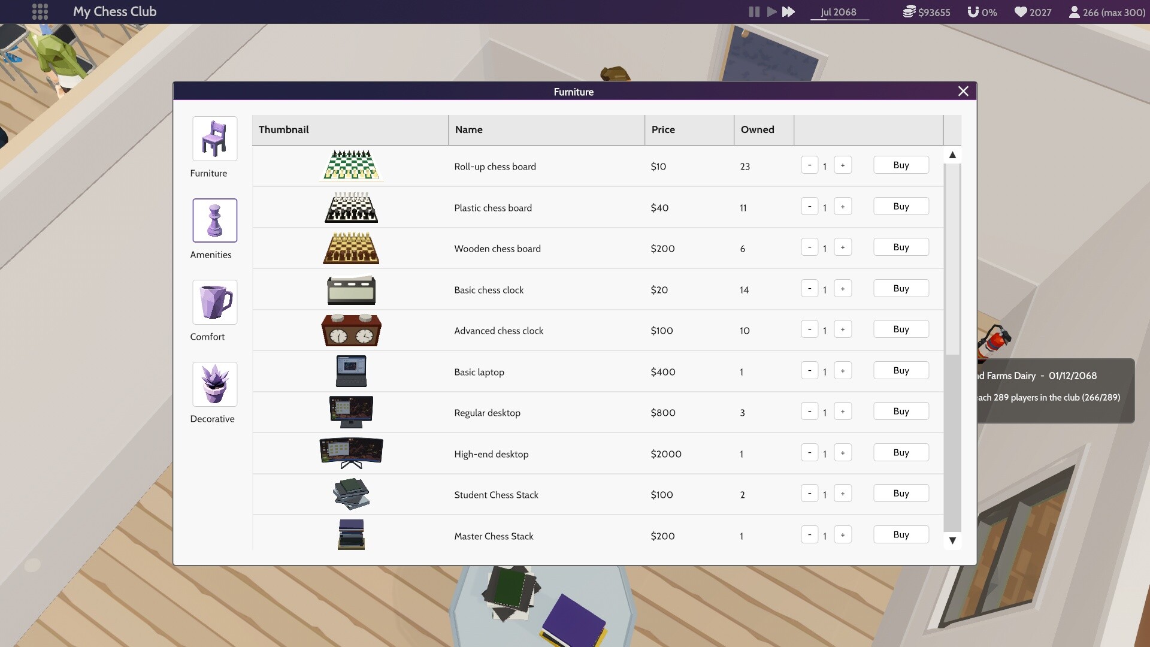Viewport: 1150px width, 647px height.
Task: Increase quantity of Master Chess Stack
Action: click(843, 534)
